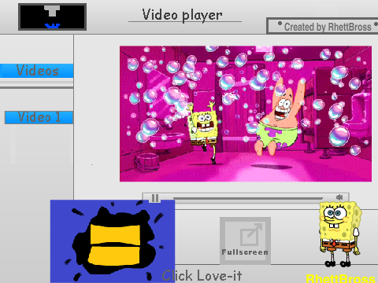Click the blue splat thumbnail image
The height and width of the screenshot is (283, 378).
pyautogui.click(x=113, y=241)
